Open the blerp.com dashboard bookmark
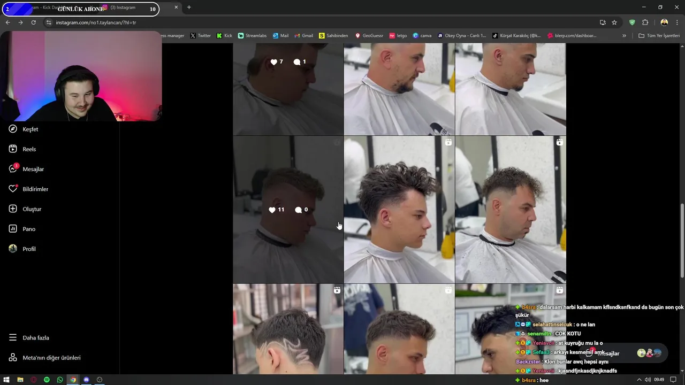This screenshot has width=685, height=385. (572, 36)
